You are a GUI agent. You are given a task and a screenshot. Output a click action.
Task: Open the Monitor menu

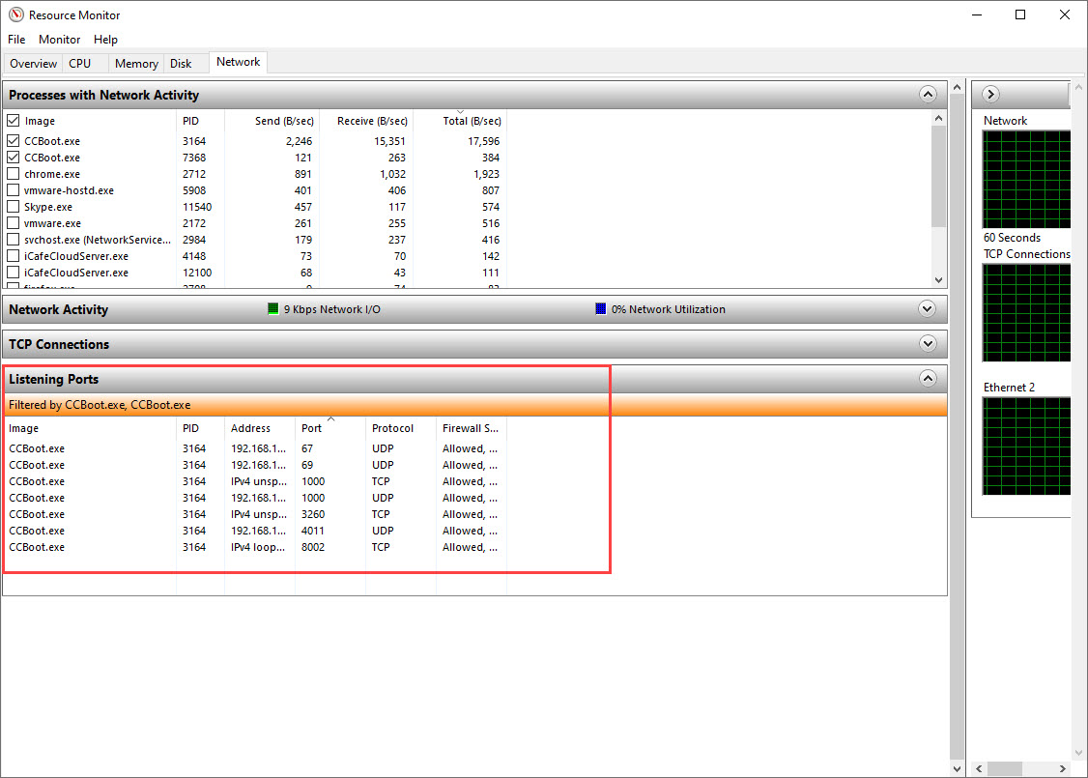point(60,40)
